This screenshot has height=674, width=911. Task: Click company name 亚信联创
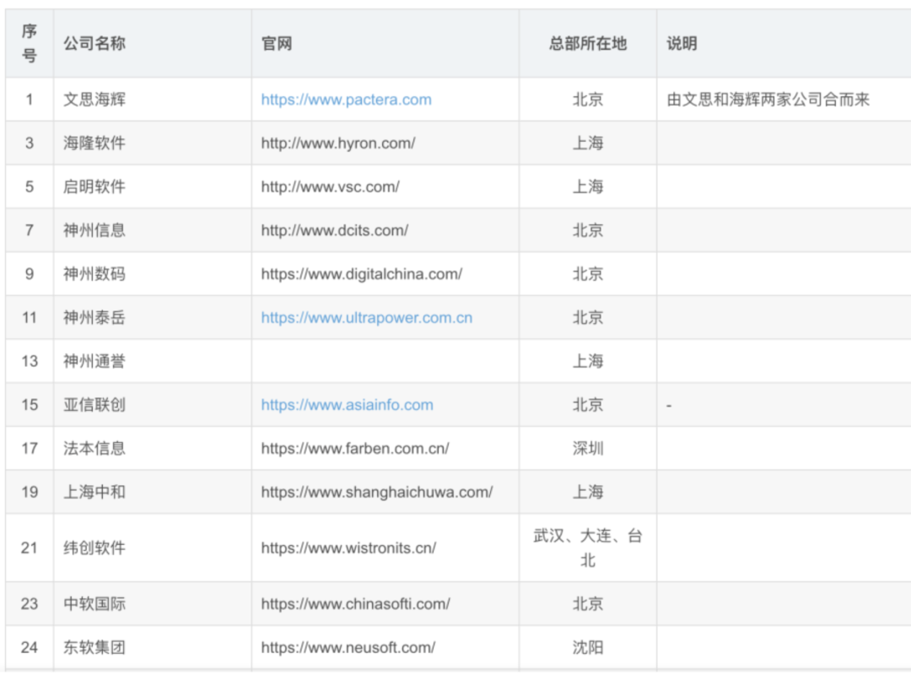coord(94,405)
